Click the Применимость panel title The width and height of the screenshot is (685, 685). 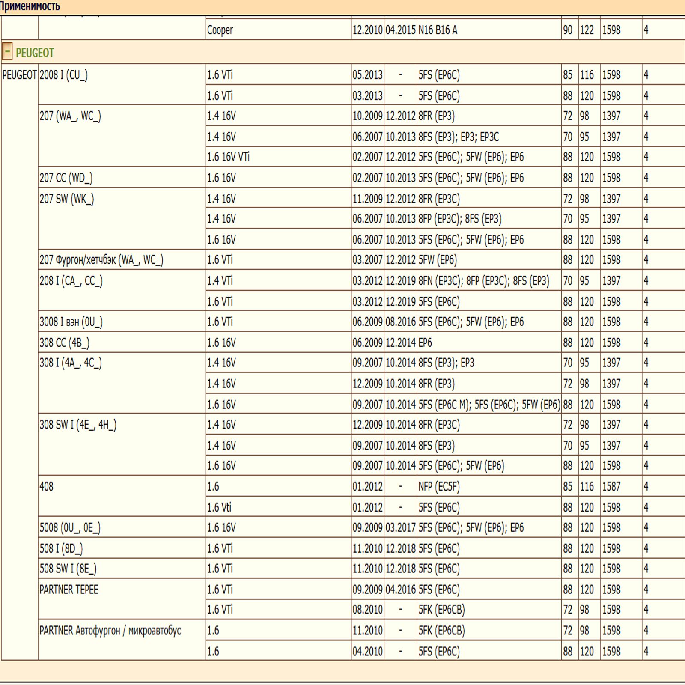[x=30, y=6]
